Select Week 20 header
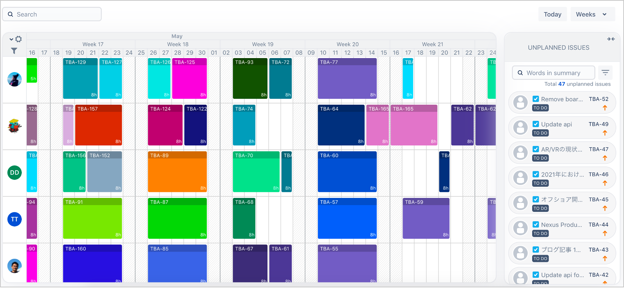 [x=347, y=44]
